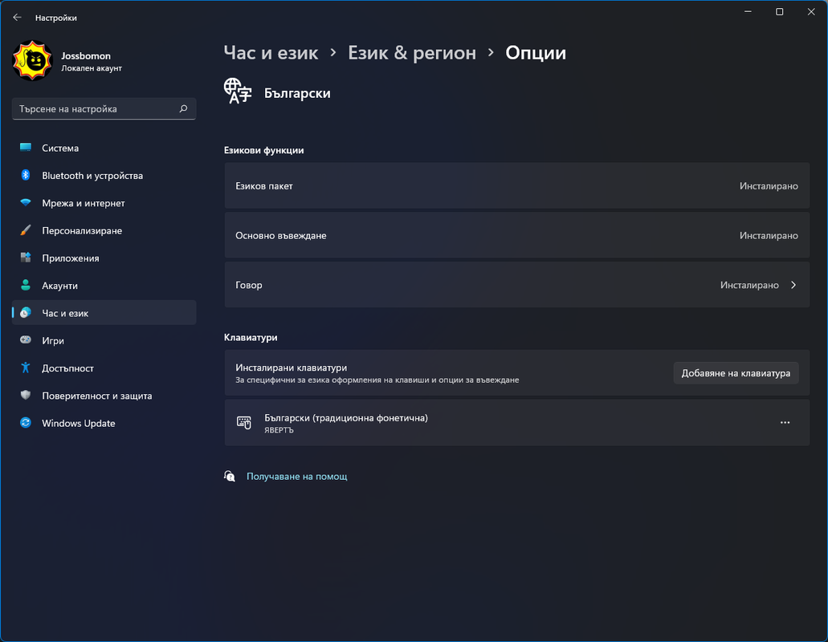
Task: Go back using the arrow icon
Action: point(17,18)
